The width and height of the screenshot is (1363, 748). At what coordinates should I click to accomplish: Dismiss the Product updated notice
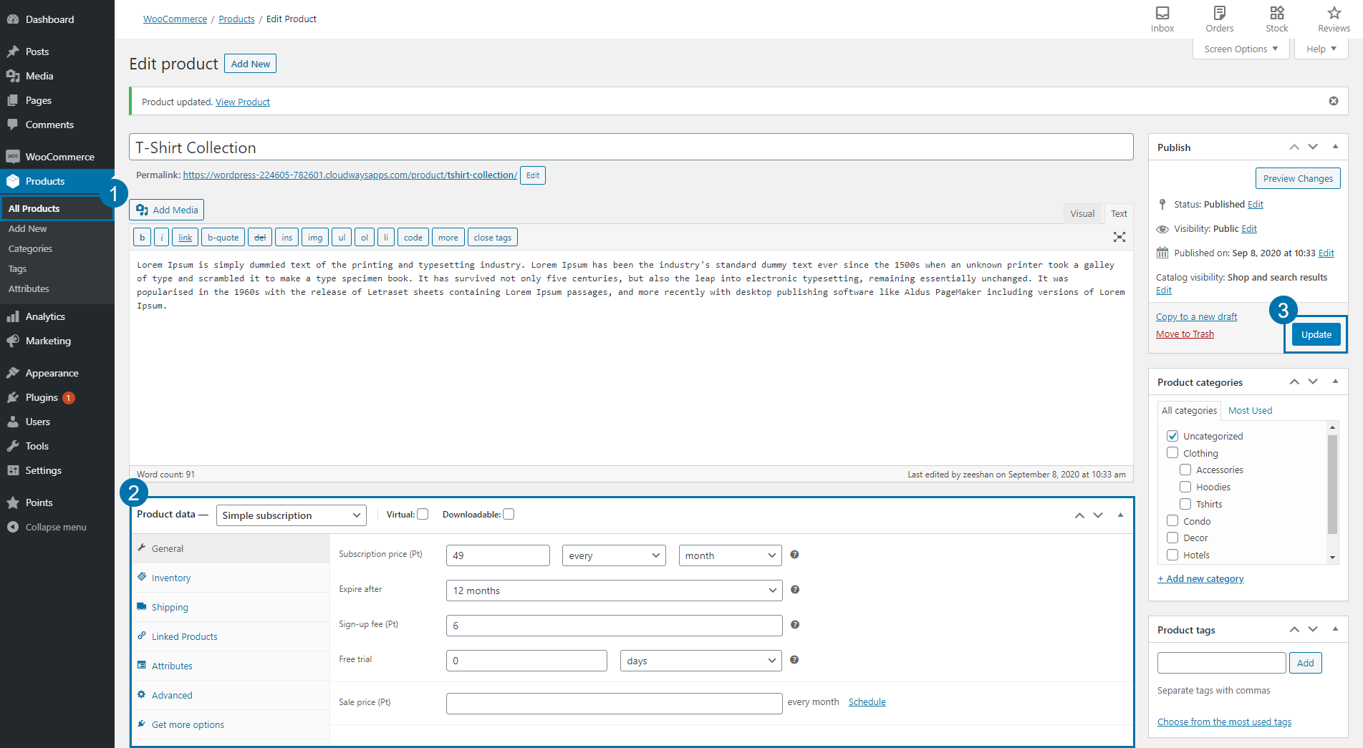[1334, 101]
